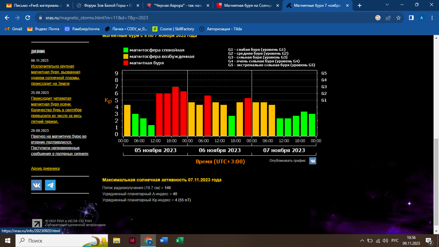Reload the page with refresh button
Image resolution: width=439 pixels, height=247 pixels.
28,18
